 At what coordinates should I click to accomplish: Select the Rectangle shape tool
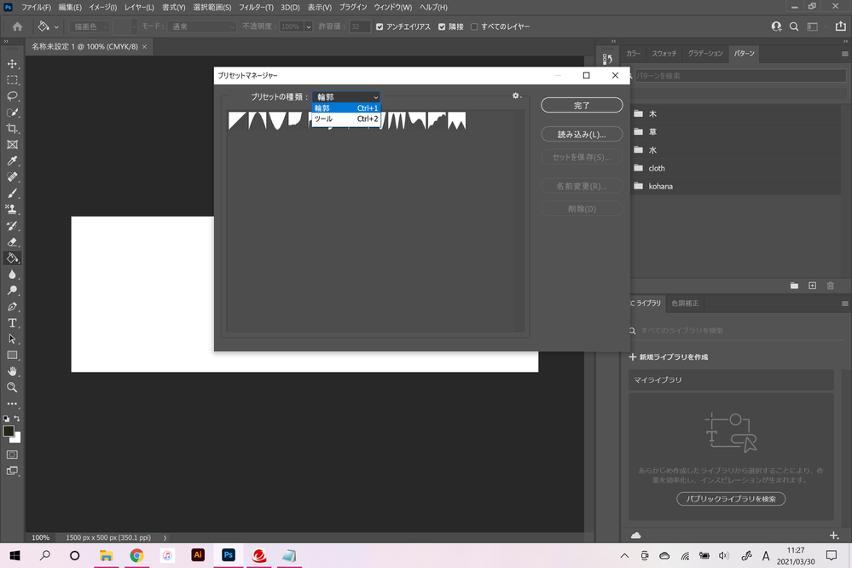[12, 356]
